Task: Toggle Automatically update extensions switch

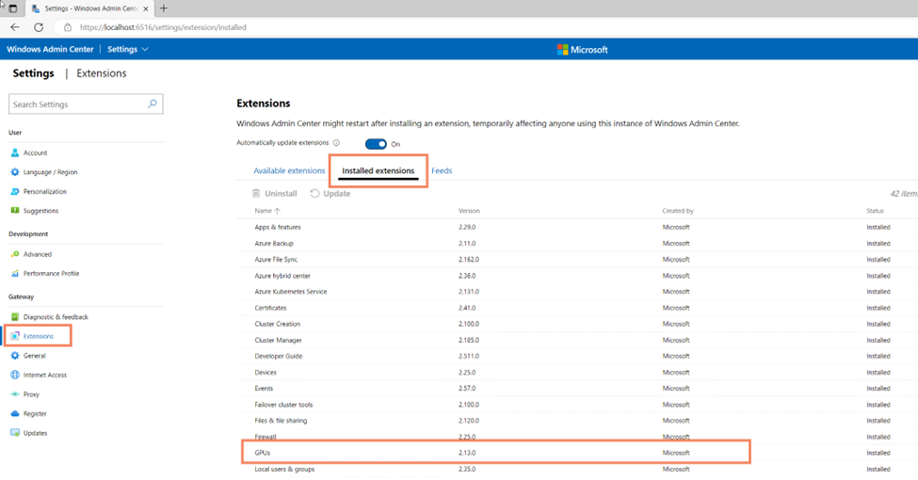Action: pos(376,144)
